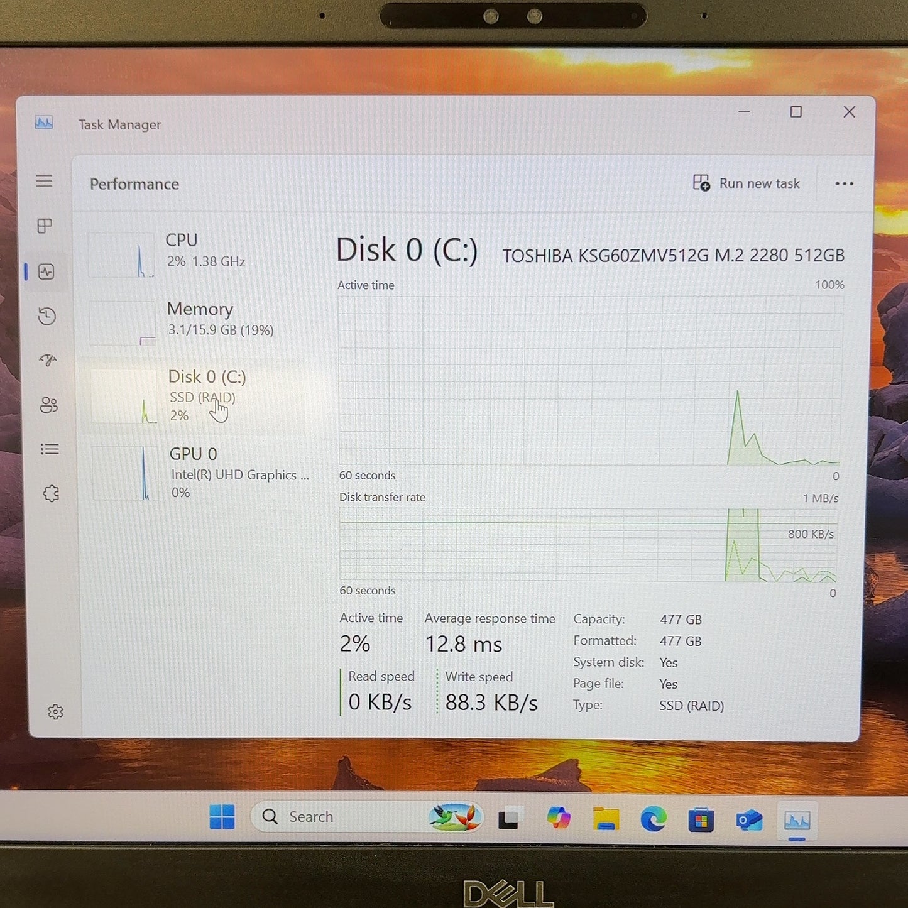Close the Task Manager window
This screenshot has width=908, height=908.
click(850, 112)
